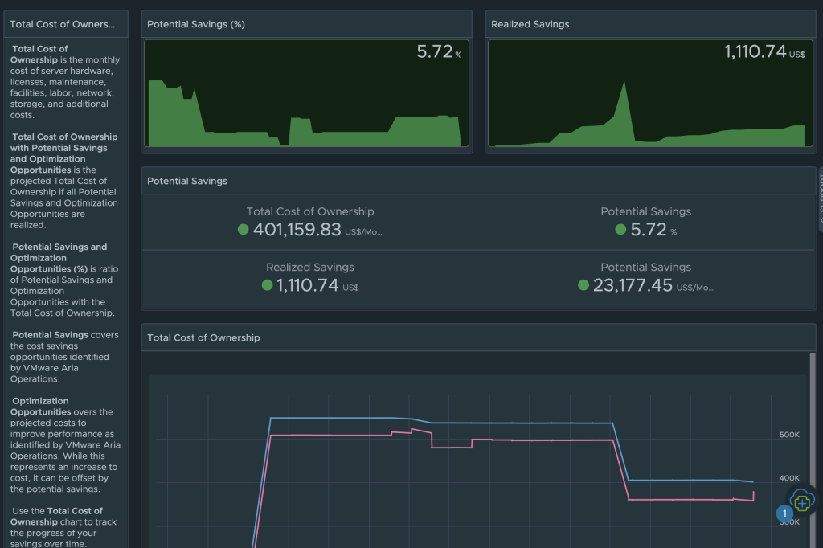Screen dimensions: 823x548
Task: Click the green status dot beside 401,159.83
Action: tap(244, 230)
